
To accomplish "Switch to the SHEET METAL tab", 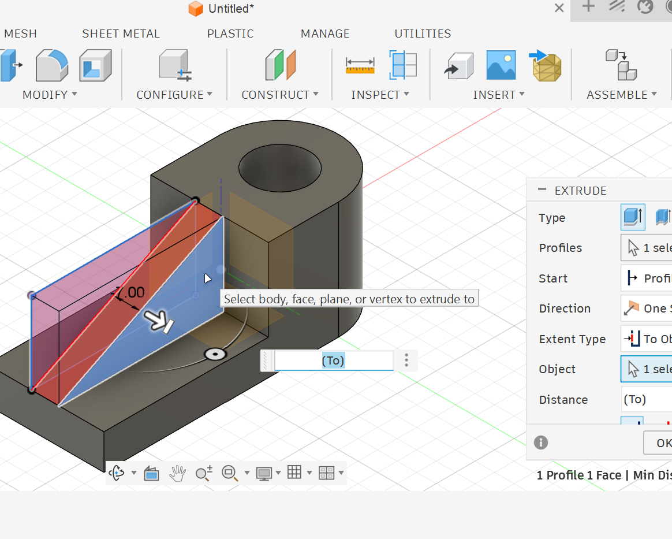I will click(x=121, y=34).
